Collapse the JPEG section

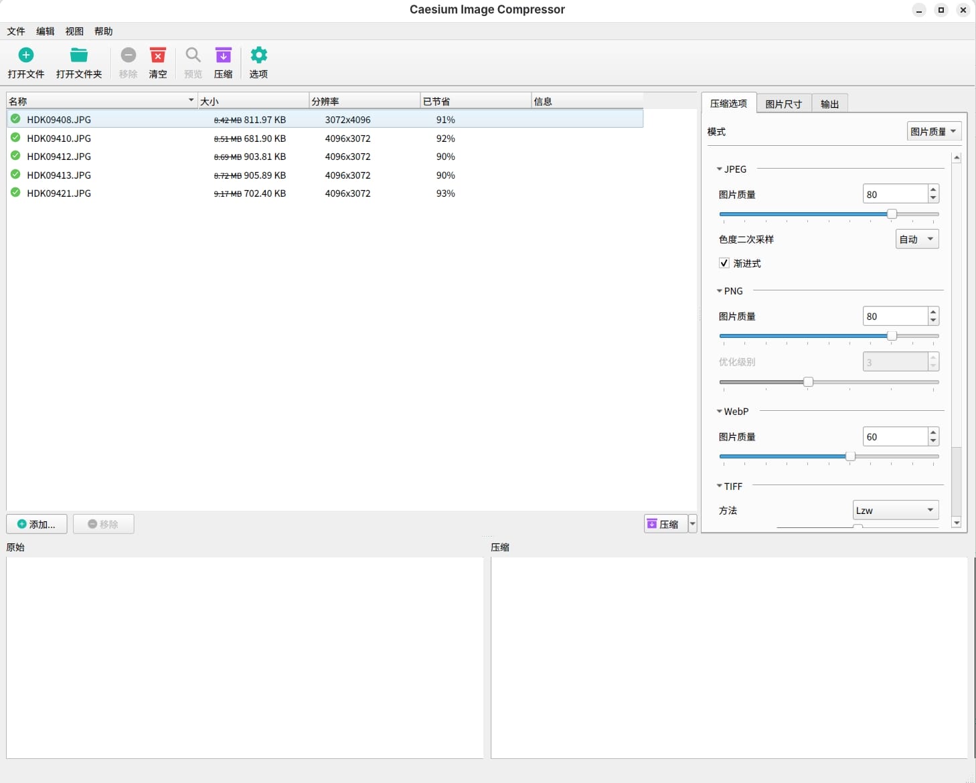(x=720, y=169)
